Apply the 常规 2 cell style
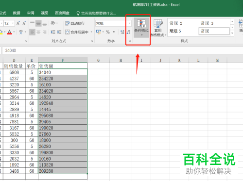Viewport: 243px width, 181px height. coord(183,23)
